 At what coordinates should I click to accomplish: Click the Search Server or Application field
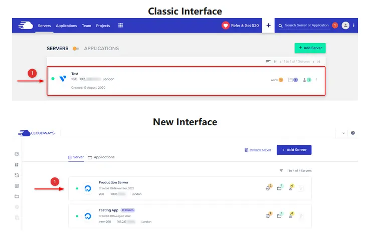tap(306, 25)
